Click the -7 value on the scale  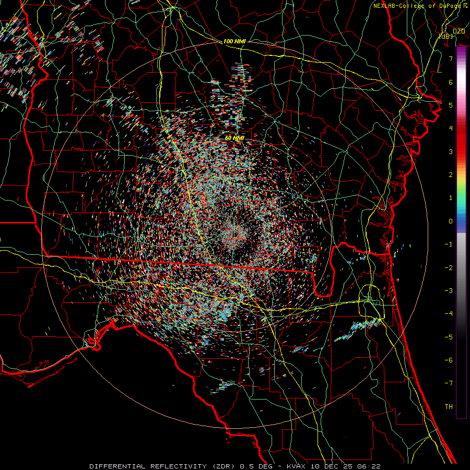click(x=449, y=383)
